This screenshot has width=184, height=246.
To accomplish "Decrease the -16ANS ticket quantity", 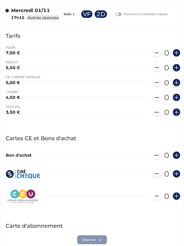I will 157,97.
